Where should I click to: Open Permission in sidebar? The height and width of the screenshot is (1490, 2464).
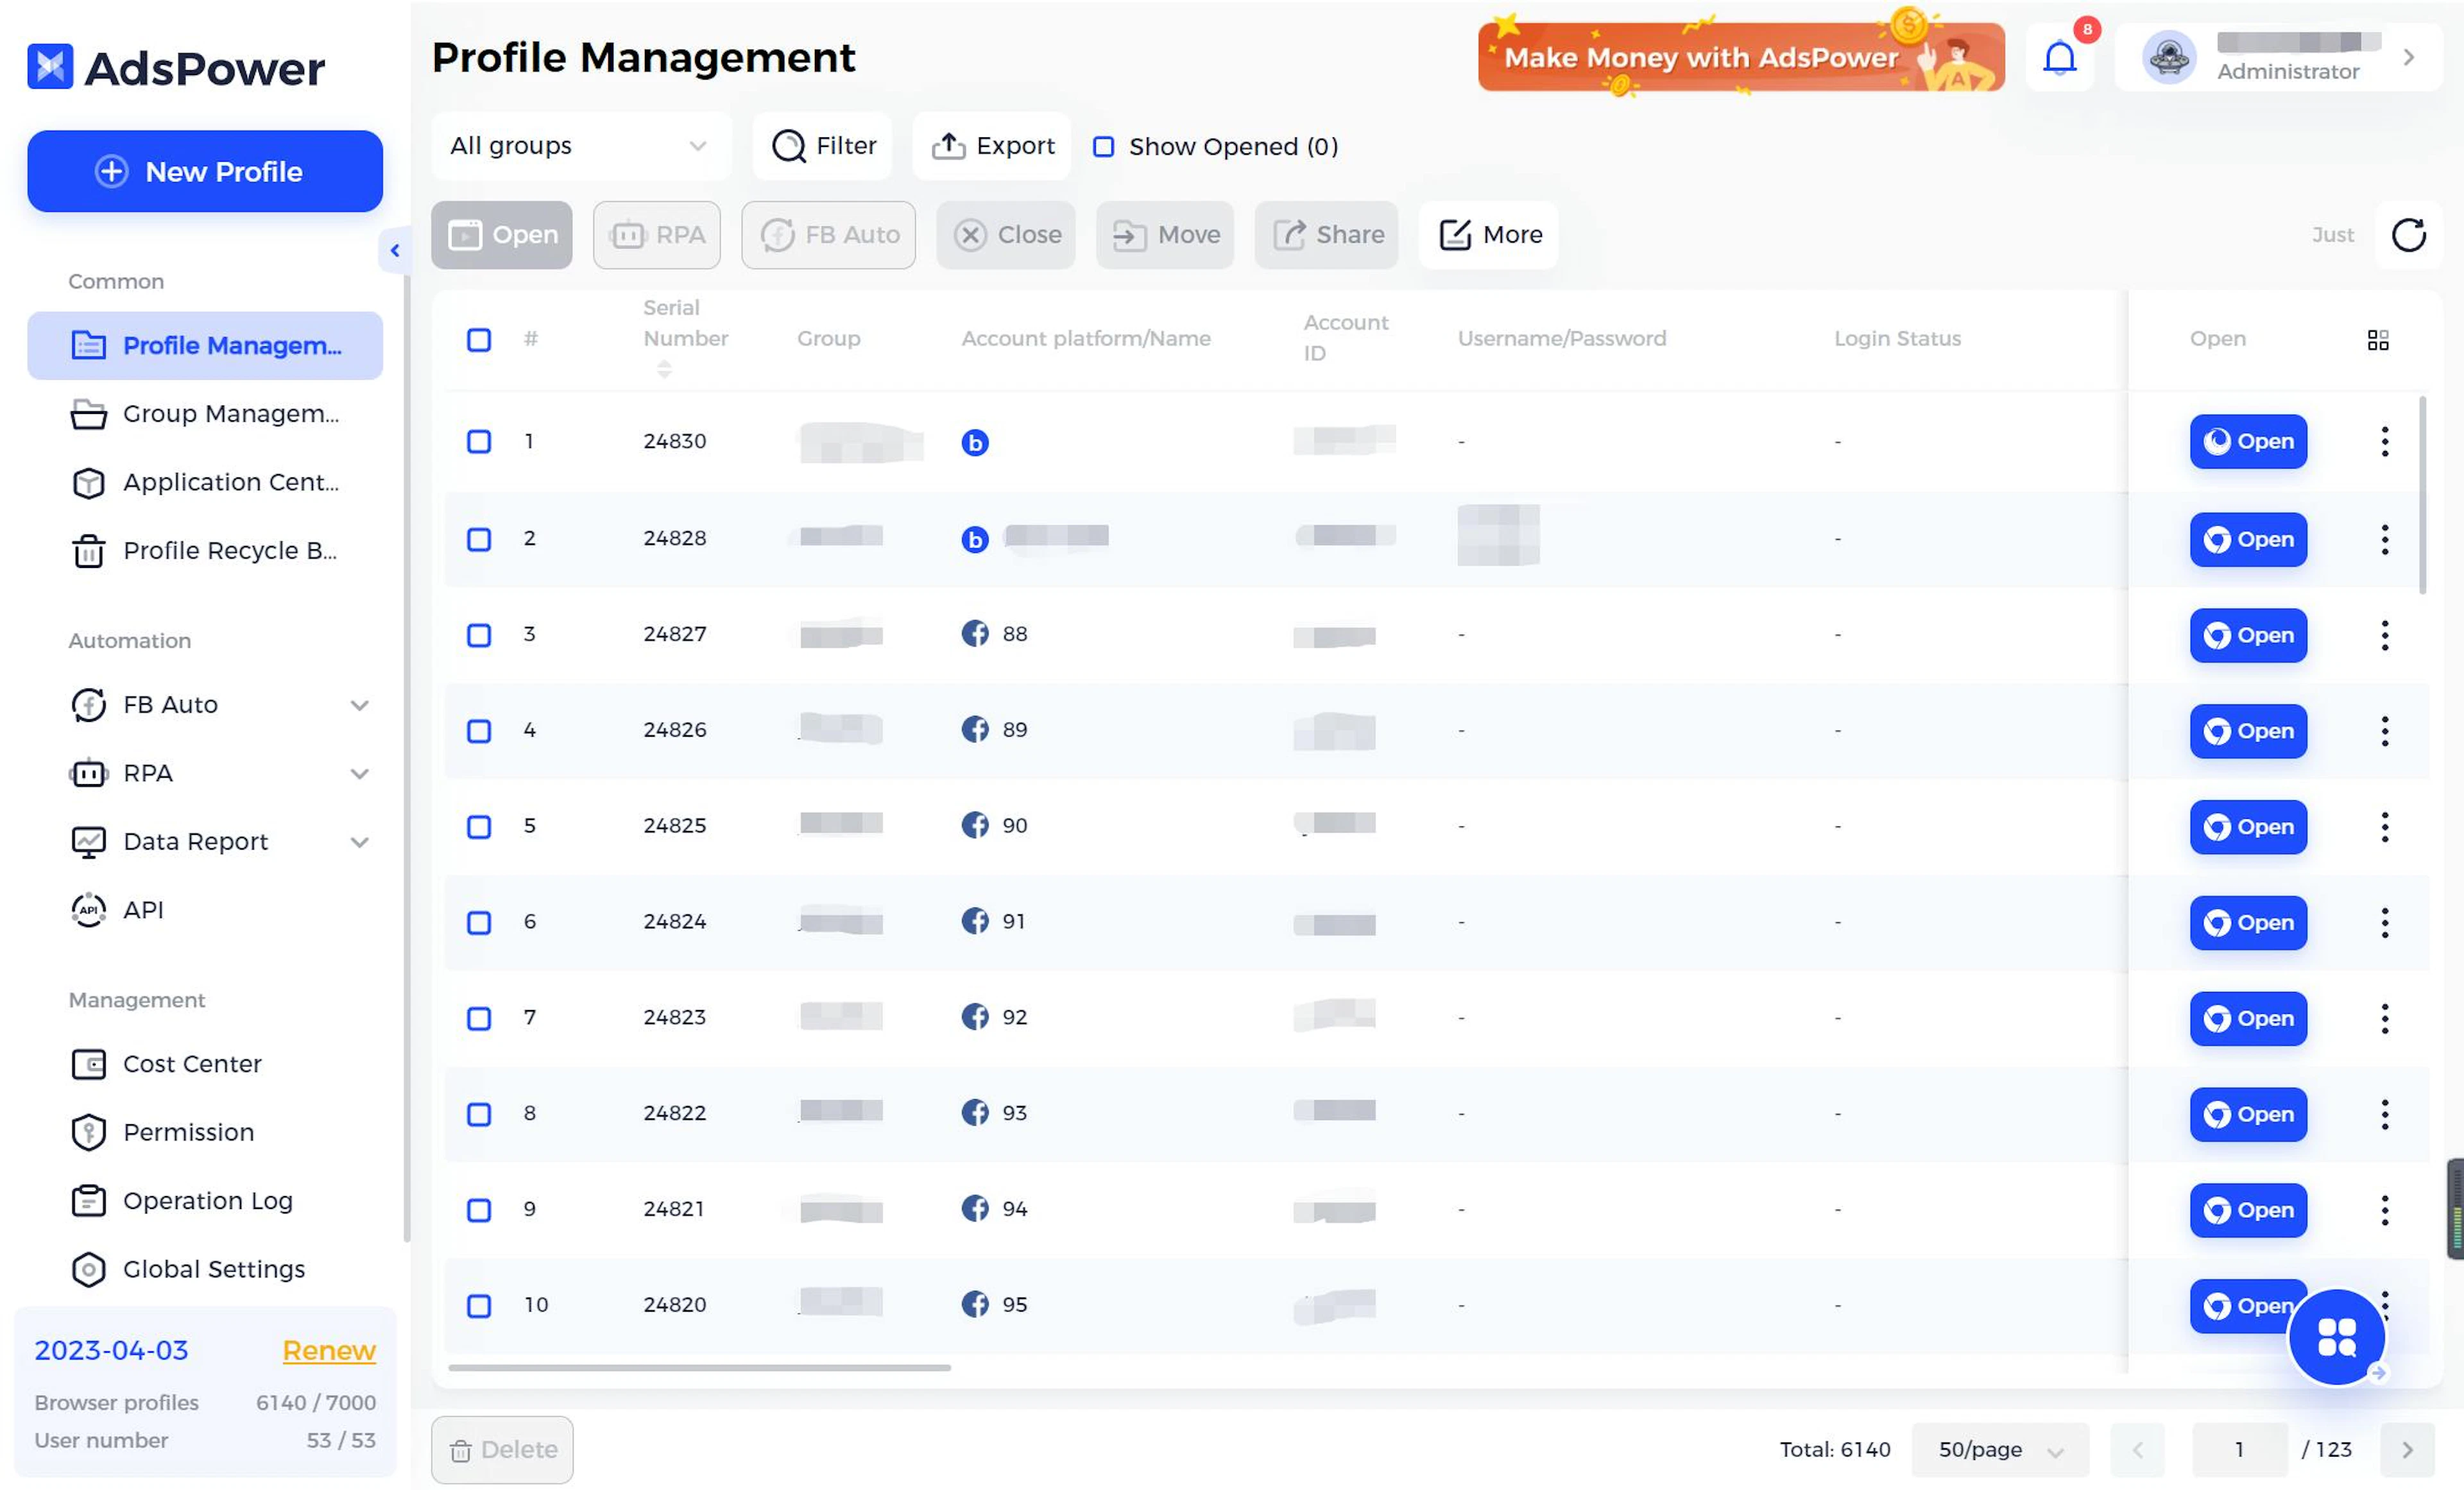(x=205, y=1132)
